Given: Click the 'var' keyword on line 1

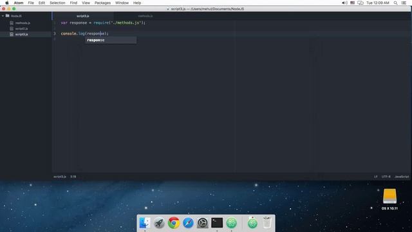Looking at the screenshot, I should tap(64, 23).
